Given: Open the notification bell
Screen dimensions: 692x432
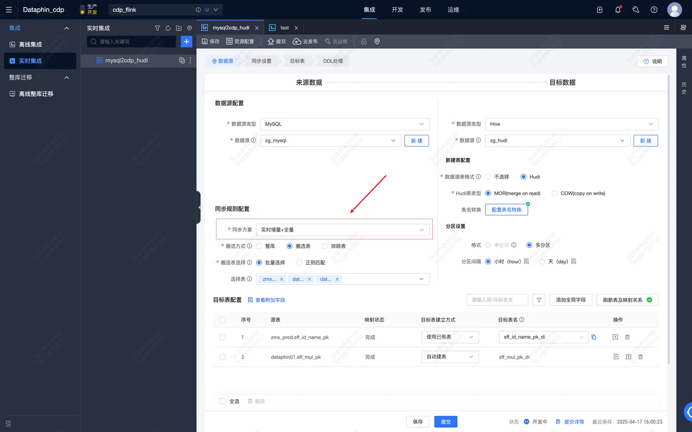Looking at the screenshot, I should [x=618, y=9].
